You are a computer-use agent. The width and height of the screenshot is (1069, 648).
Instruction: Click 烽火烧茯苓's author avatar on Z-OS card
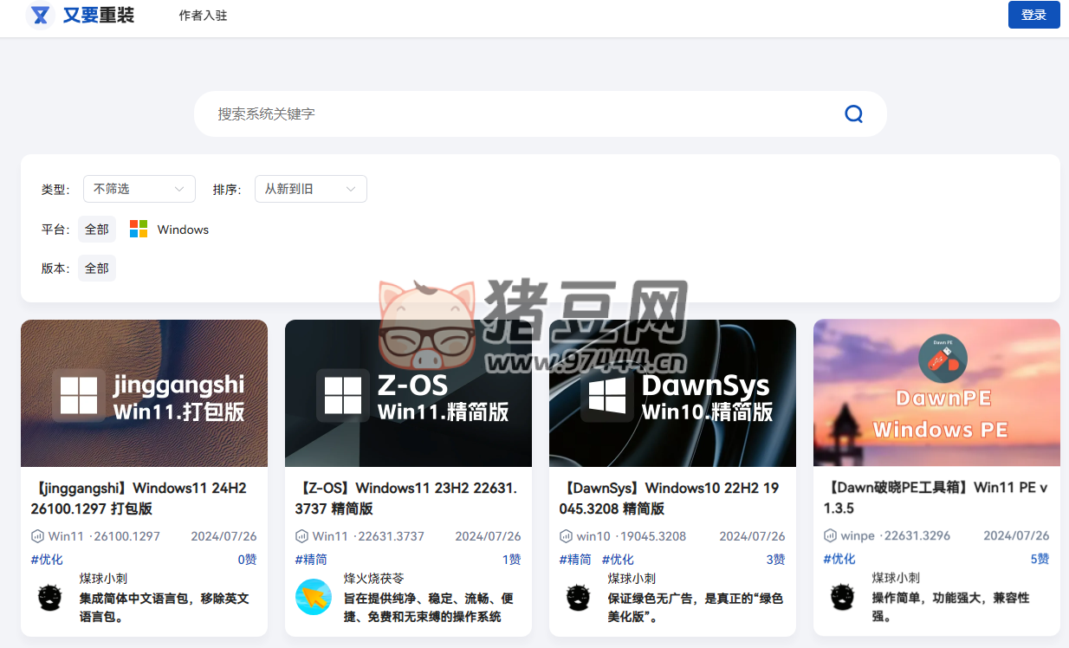[313, 599]
